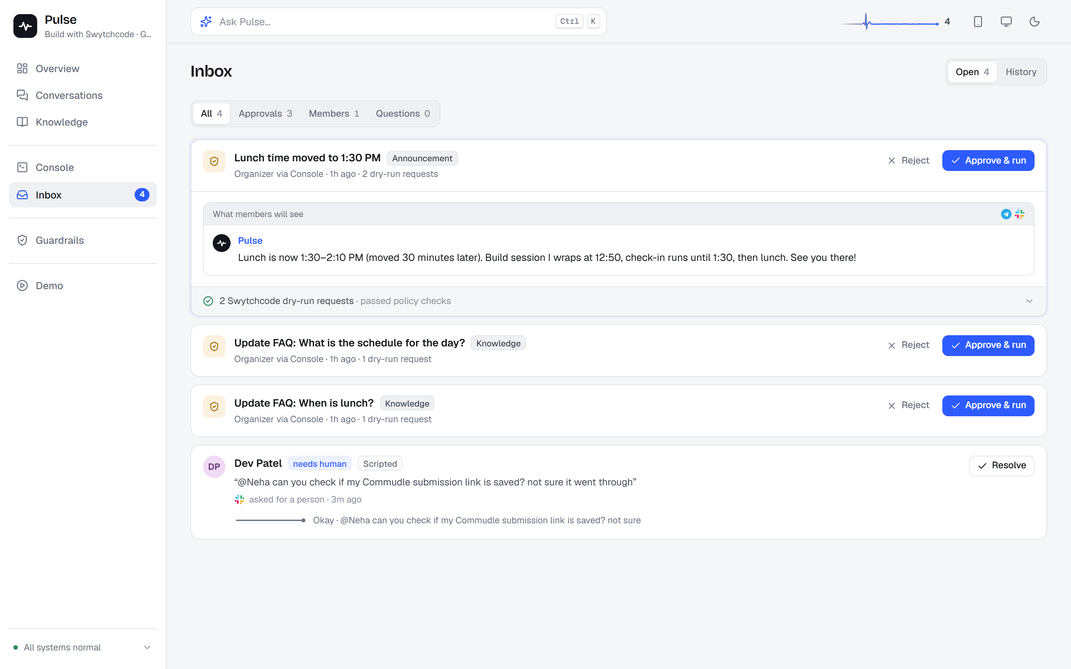This screenshot has height=669, width=1071.
Task: Select the Questions filter tab
Action: (403, 114)
